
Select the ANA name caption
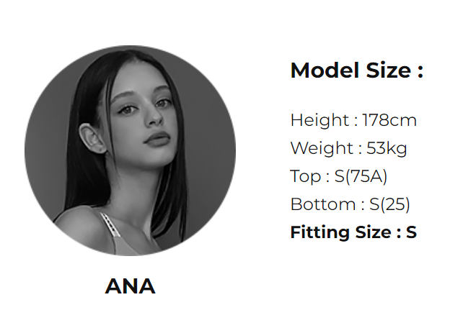(x=131, y=286)
